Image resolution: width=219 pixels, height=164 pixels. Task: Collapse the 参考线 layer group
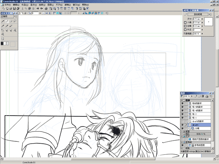[182, 142]
